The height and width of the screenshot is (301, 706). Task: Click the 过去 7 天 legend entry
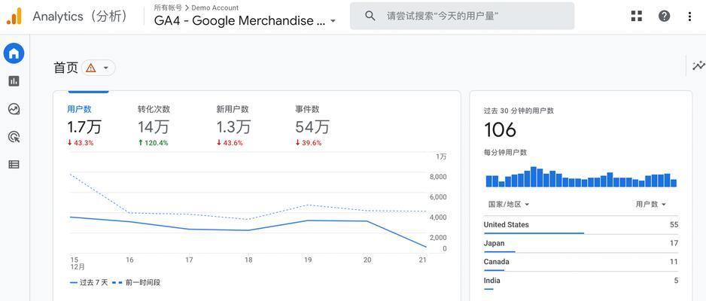(x=89, y=282)
